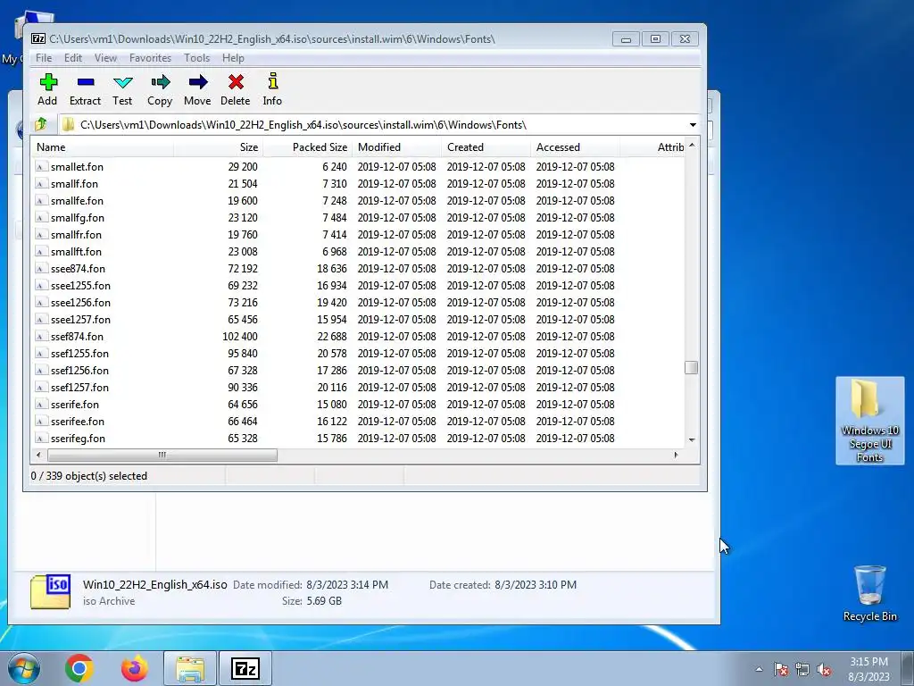Sort by Name column header

102,147
